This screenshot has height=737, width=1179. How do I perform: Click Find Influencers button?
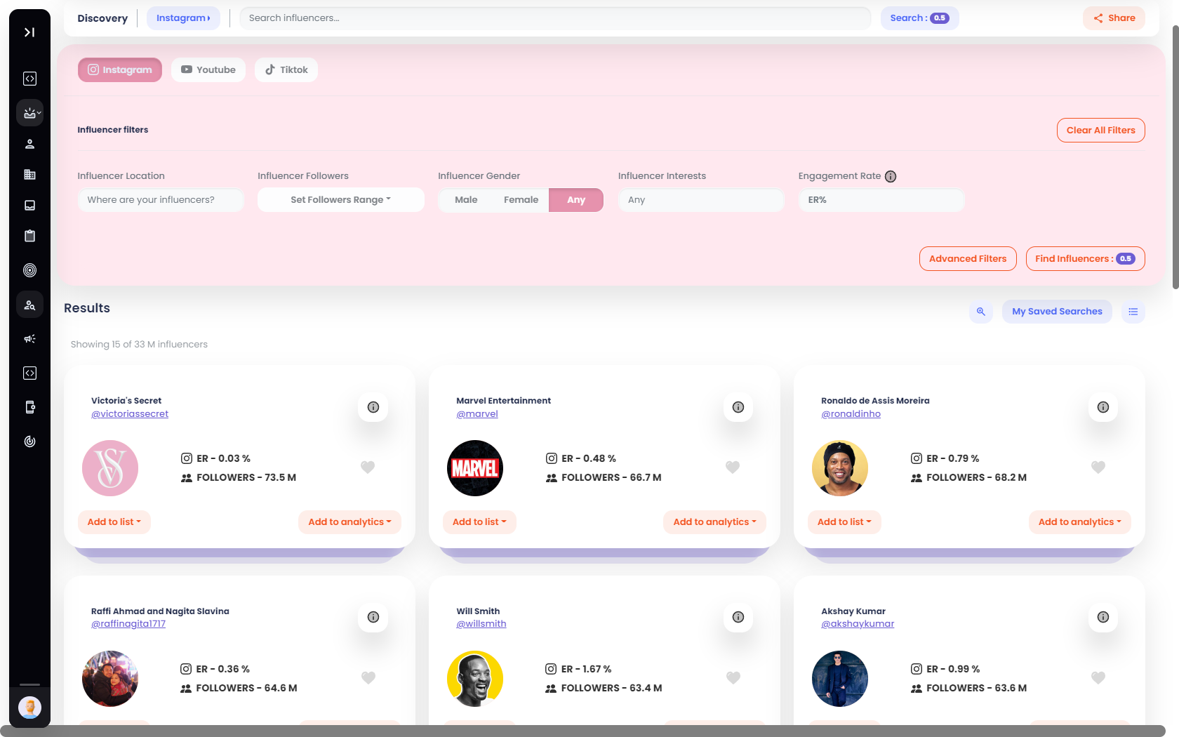point(1085,259)
